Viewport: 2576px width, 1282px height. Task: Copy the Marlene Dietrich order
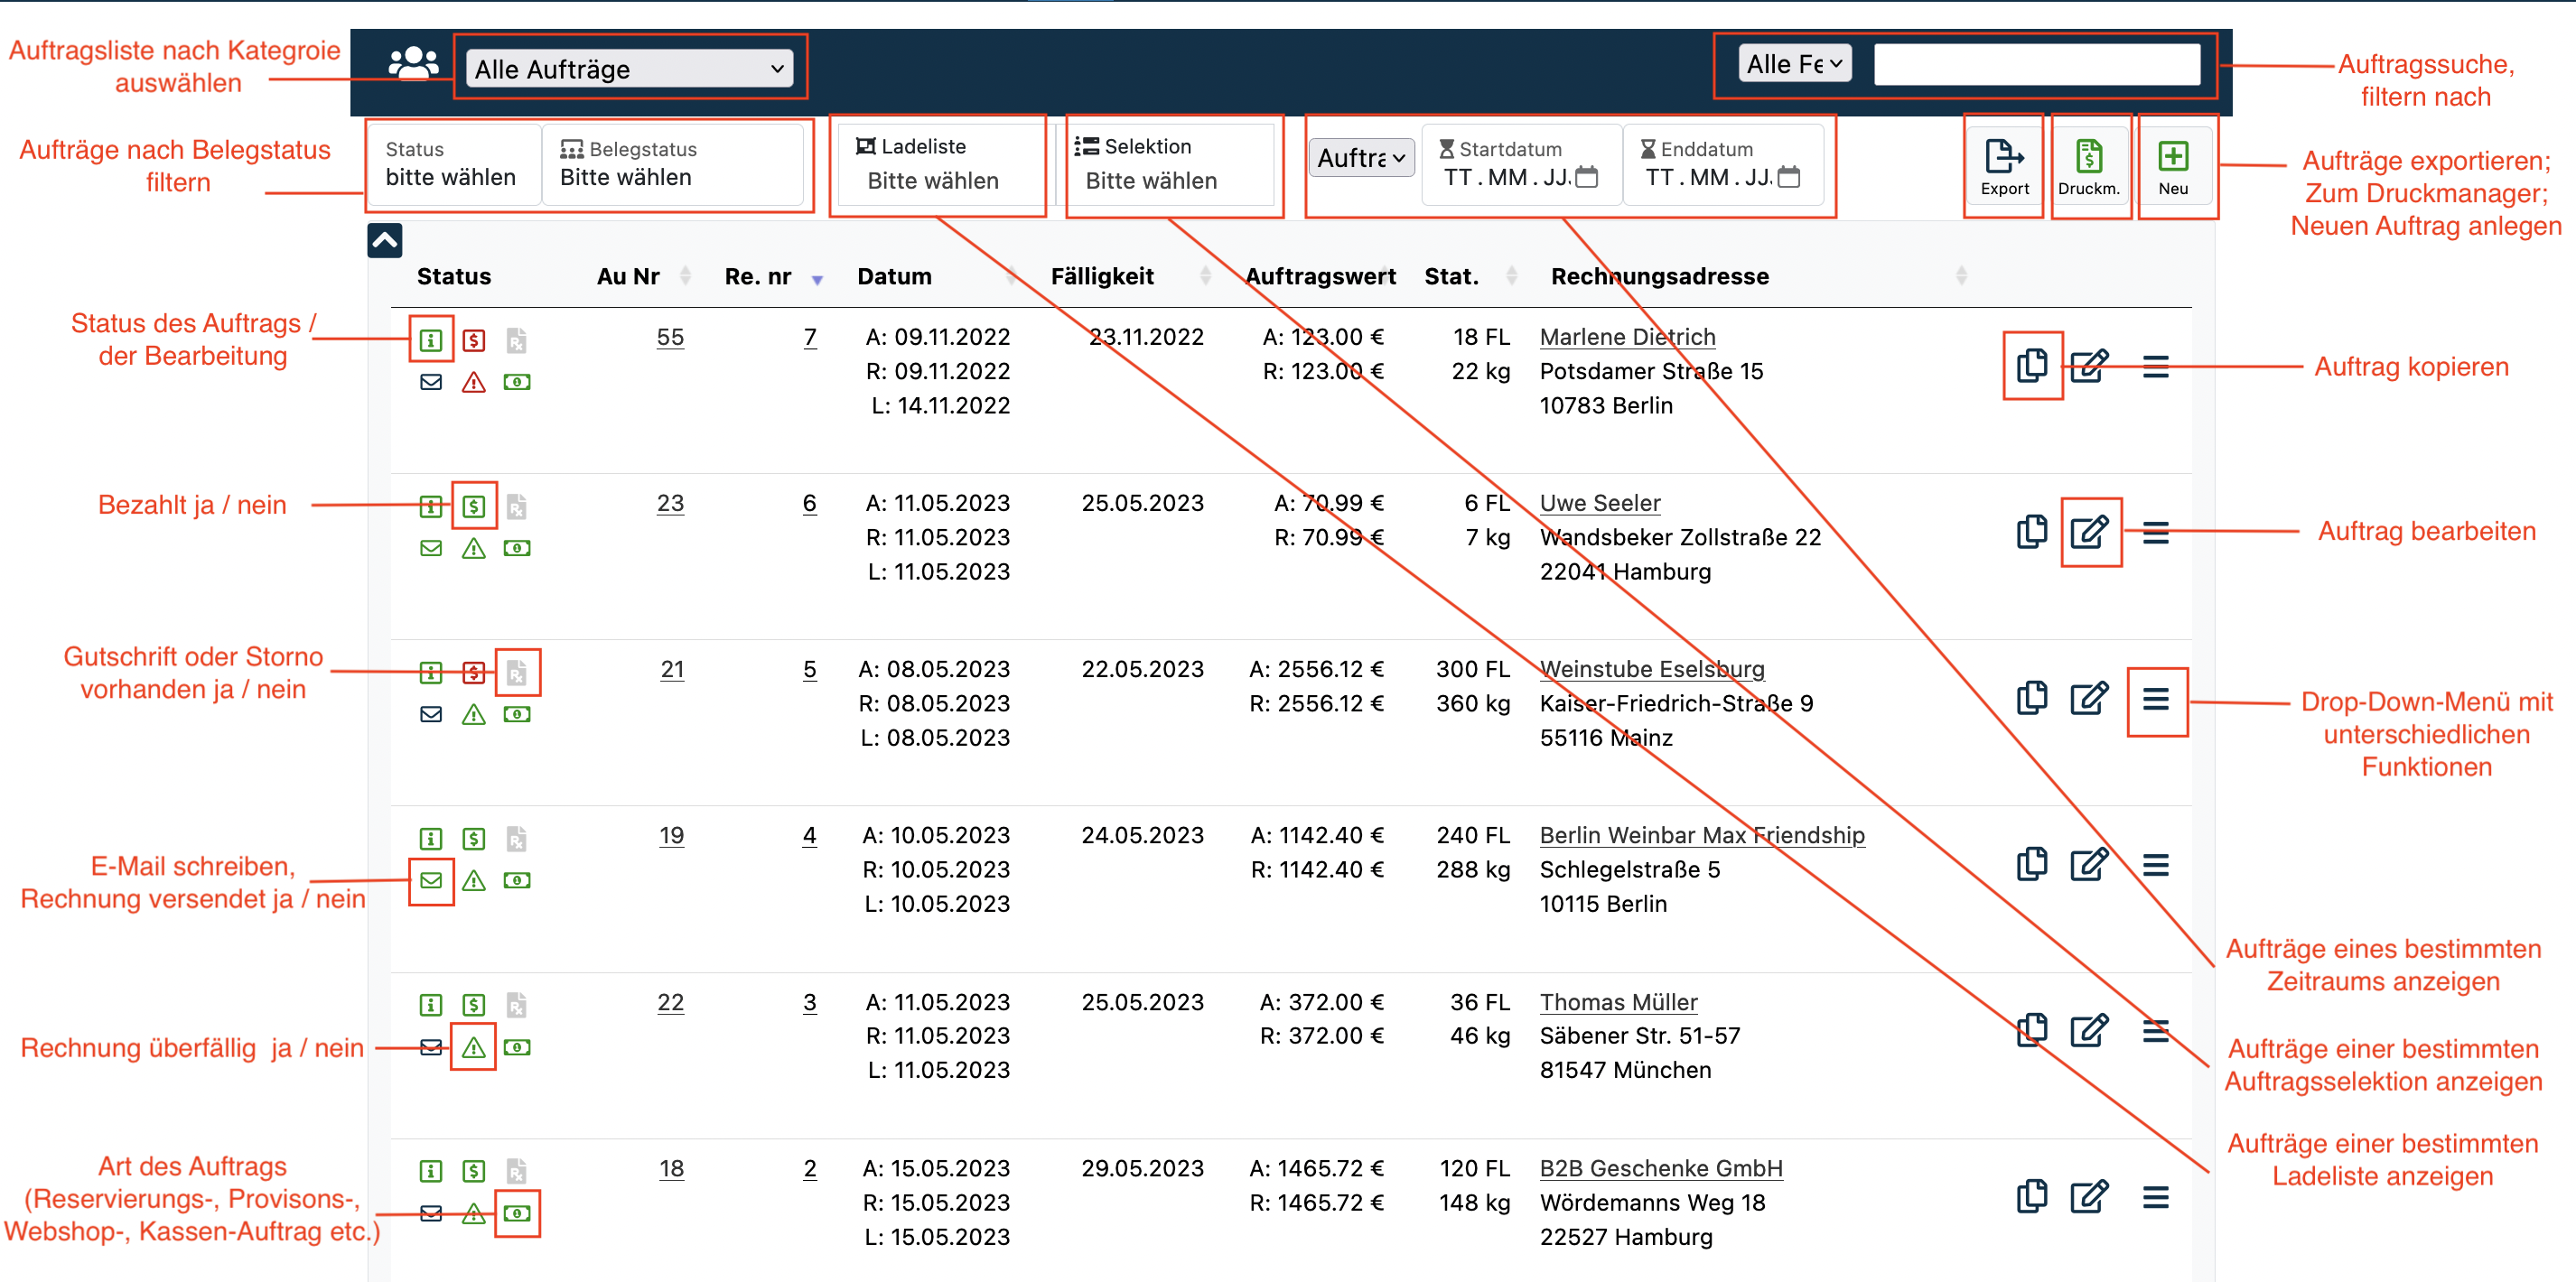[2031, 366]
